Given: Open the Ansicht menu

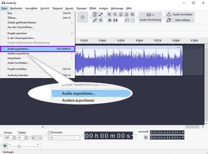Looking at the screenshot, I should (x=45, y=8).
